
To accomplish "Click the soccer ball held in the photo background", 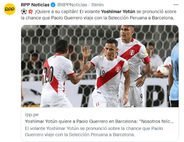I will [163, 69].
